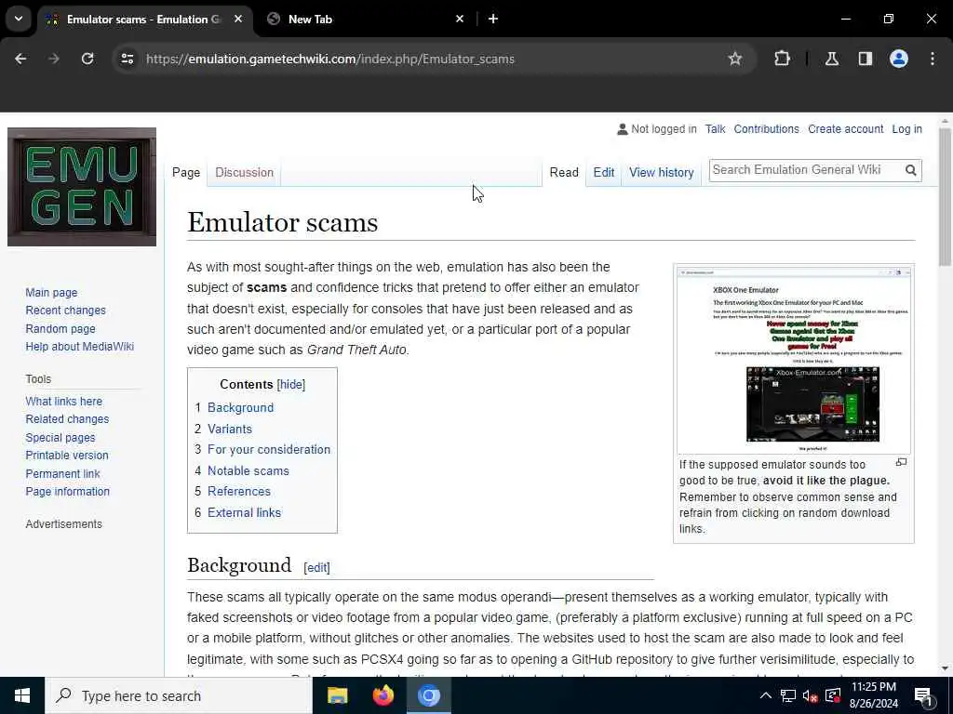Click the browser address bar URL
Image resolution: width=953 pixels, height=714 pixels.
330,59
